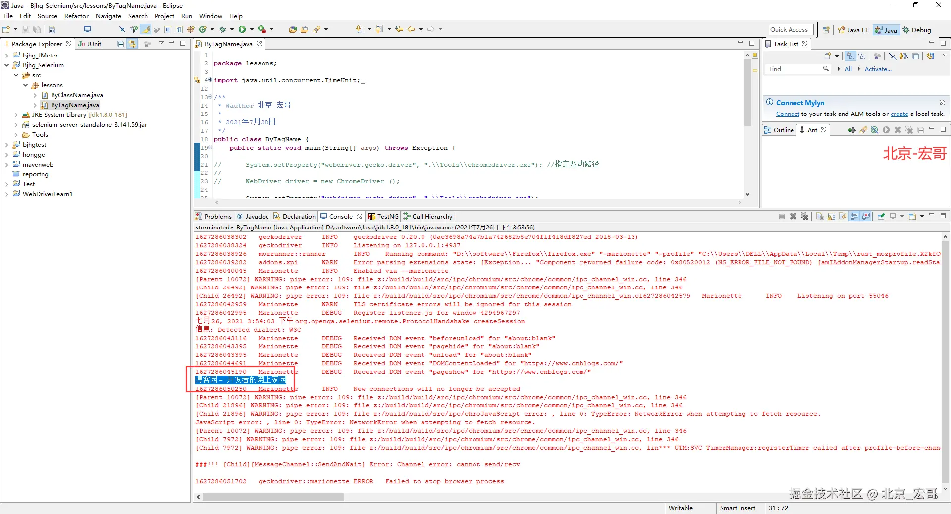Screen dimensions: 951x514
Task: Open the Refactor menu
Action: [x=76, y=16]
